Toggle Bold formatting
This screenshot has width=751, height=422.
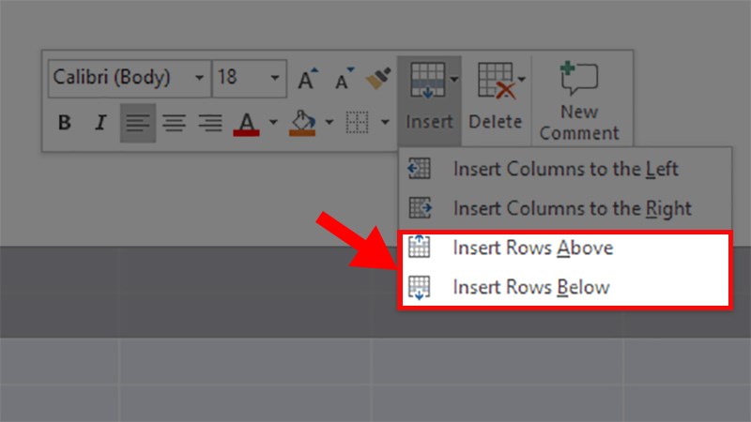pyautogui.click(x=65, y=123)
